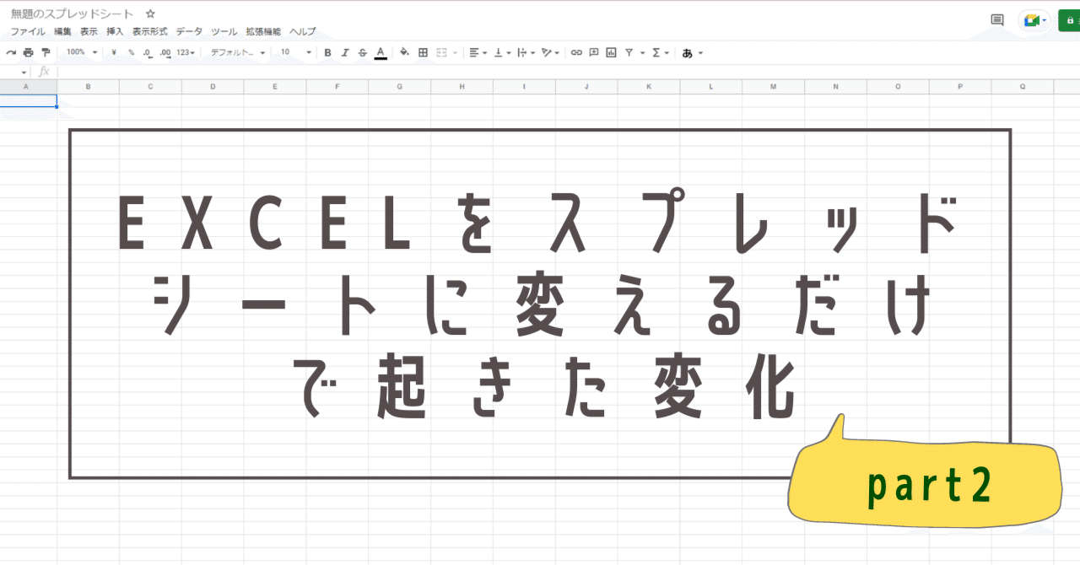Click the redo arrow icon
The width and height of the screenshot is (1080, 565).
pyautogui.click(x=11, y=52)
